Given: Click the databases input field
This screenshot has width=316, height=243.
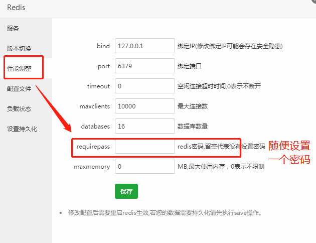Looking at the screenshot, I should point(144,126).
